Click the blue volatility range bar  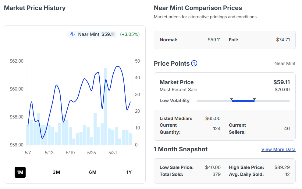243,101
